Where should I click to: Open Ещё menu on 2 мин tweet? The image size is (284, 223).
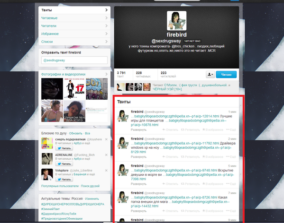coord(231,157)
